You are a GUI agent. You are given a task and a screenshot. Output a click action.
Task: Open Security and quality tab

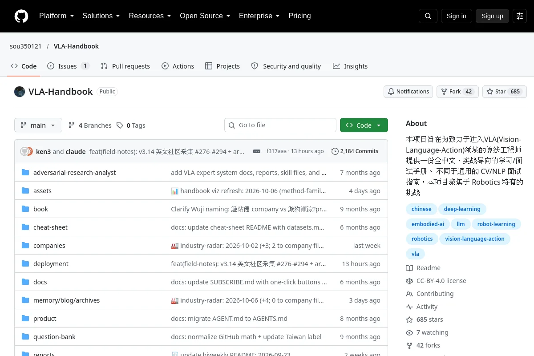pyautogui.click(x=286, y=66)
